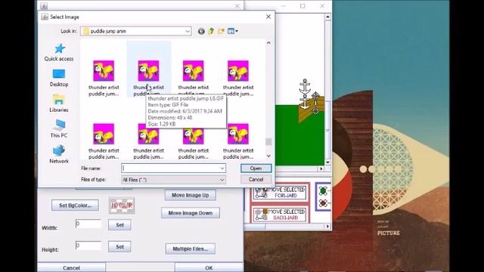Image resolution: width=484 pixels, height=272 pixels.
Task: Click the tool panel horizontal scroll right arrow
Action: click(x=327, y=227)
